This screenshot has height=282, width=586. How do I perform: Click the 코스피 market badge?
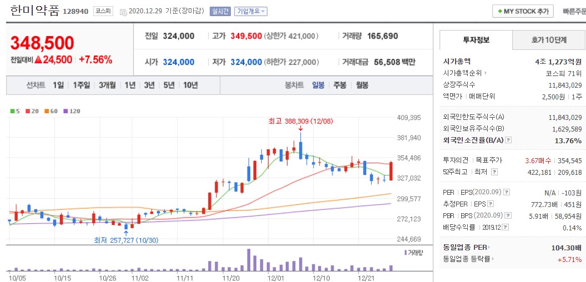(x=103, y=11)
